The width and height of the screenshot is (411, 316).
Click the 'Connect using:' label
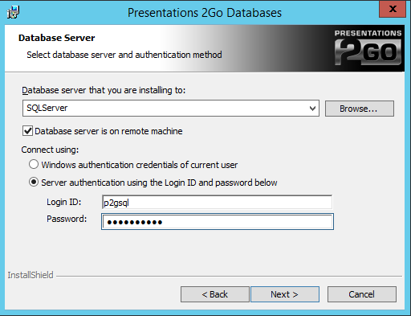(50, 150)
